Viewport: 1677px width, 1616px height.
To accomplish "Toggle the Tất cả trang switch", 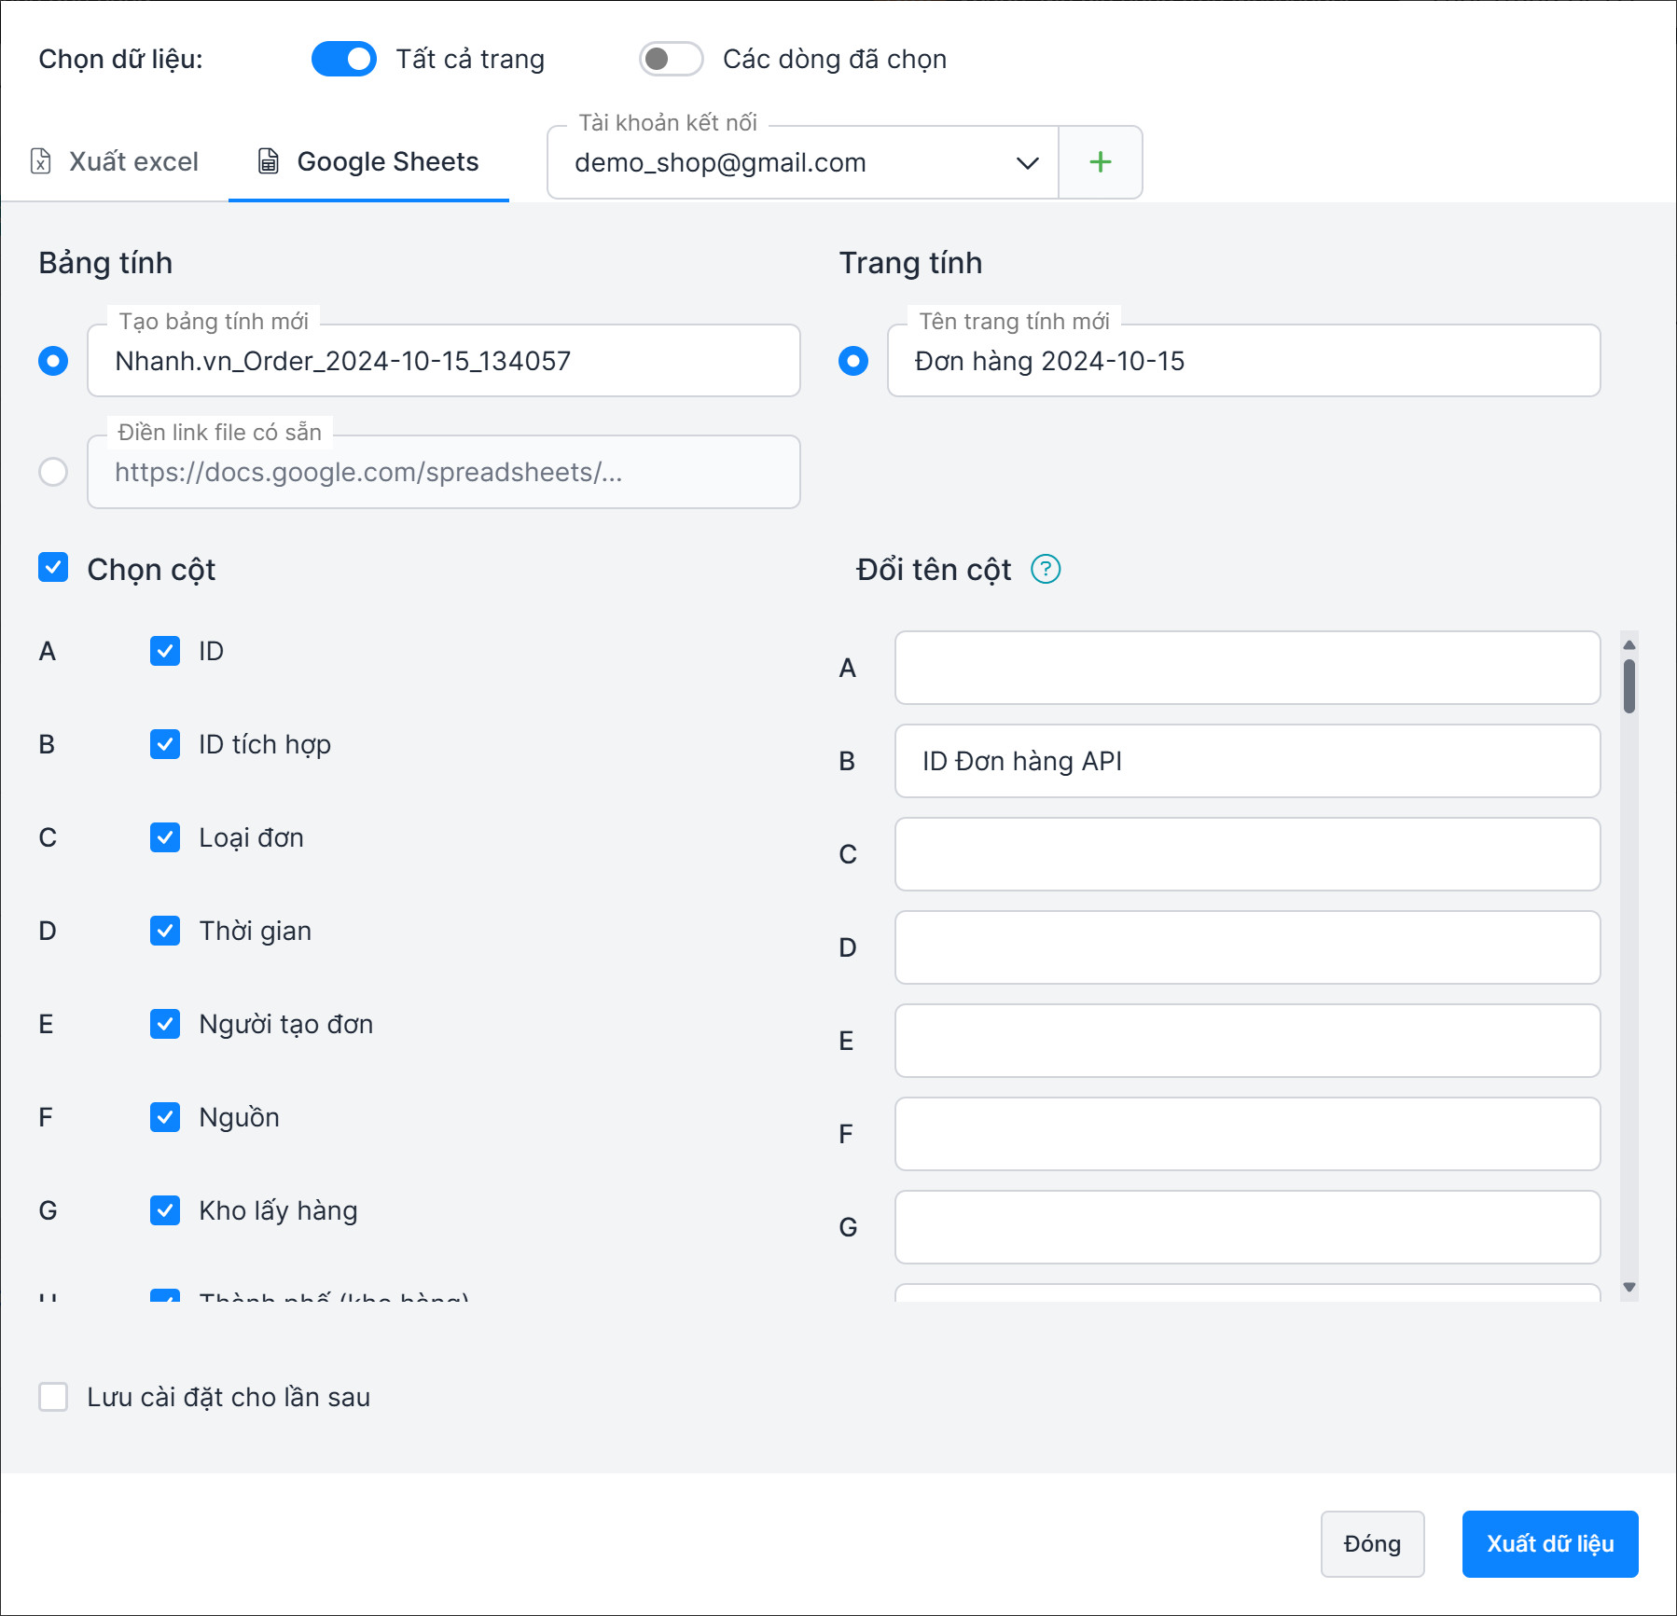I will (344, 59).
